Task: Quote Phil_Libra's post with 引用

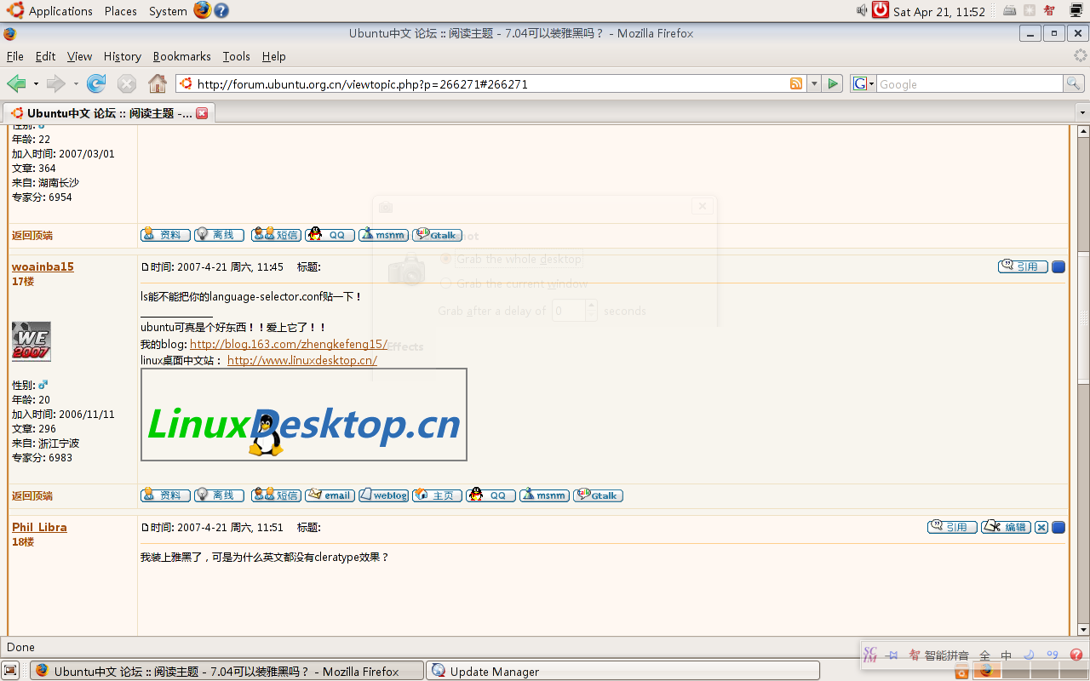Action: click(x=952, y=528)
